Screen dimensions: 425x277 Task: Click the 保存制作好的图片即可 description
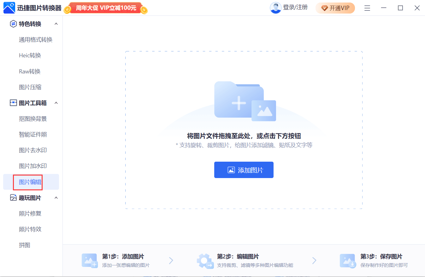[x=384, y=265]
